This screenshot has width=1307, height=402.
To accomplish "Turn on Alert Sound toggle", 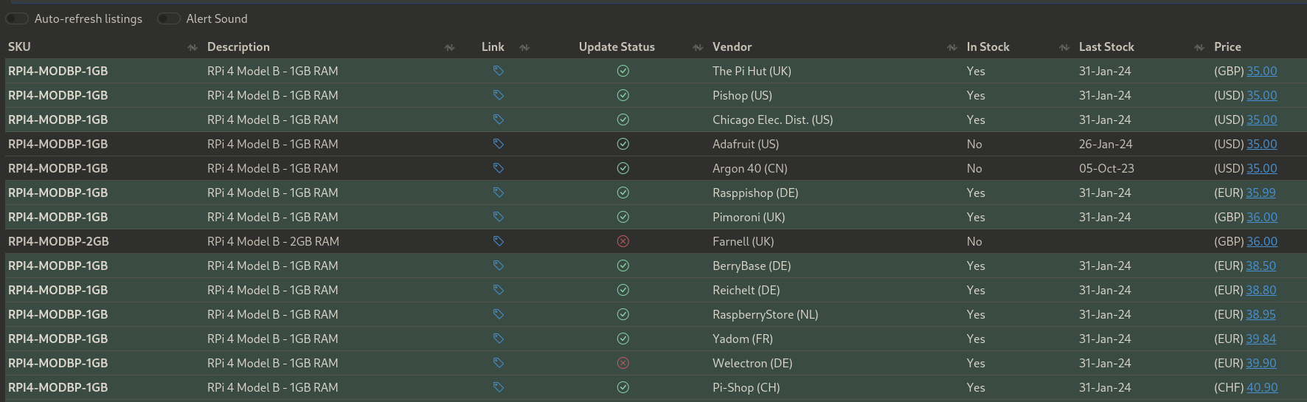I will (169, 18).
